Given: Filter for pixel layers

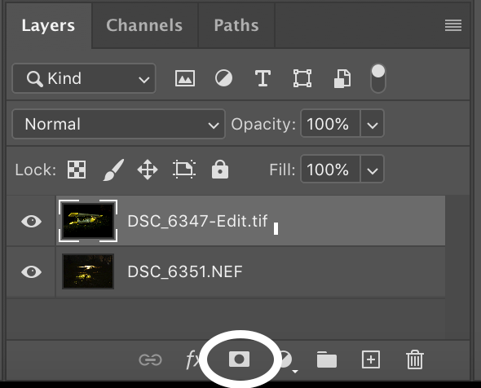Looking at the screenshot, I should click(185, 78).
